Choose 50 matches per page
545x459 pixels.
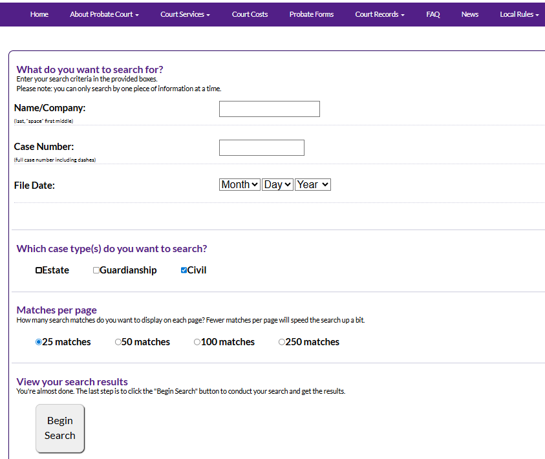pos(118,342)
